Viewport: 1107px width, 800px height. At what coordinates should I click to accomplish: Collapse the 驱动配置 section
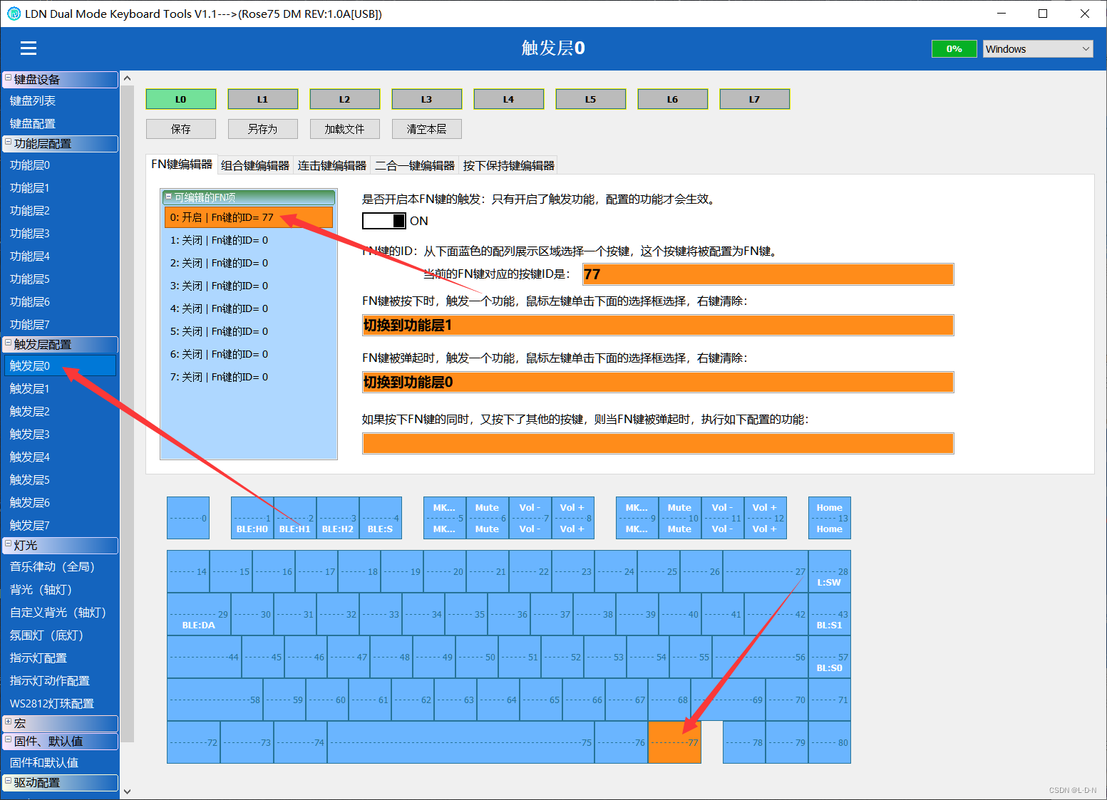[x=8, y=781]
